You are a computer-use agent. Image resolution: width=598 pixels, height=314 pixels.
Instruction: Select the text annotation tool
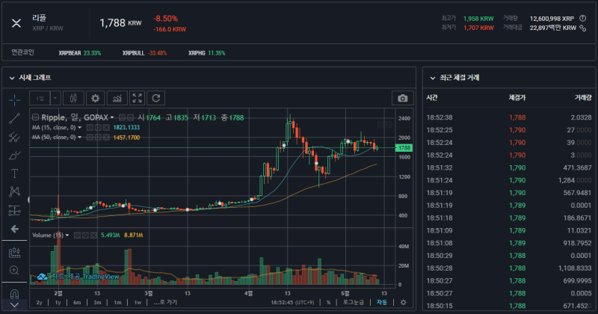click(14, 173)
